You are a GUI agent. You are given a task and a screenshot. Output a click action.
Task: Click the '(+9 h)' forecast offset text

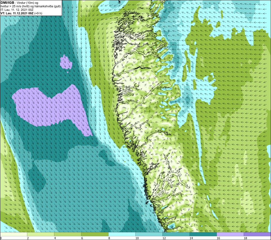coord(38,13)
